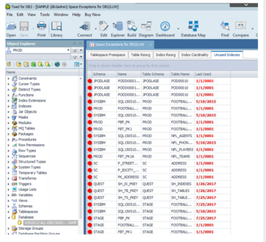Sort by the Table Name column header
This screenshot has height=242, width=266.
[182, 74]
